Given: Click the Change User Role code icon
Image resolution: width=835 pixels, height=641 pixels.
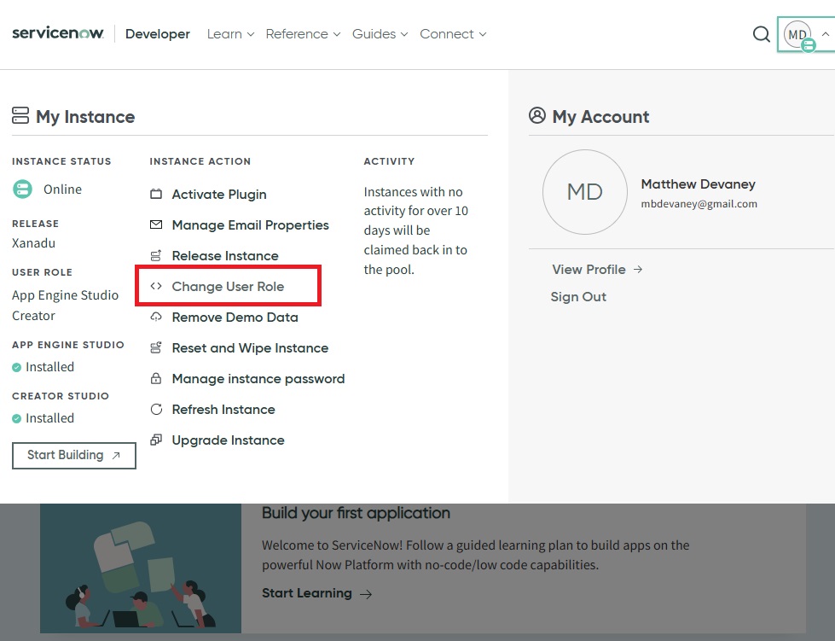Looking at the screenshot, I should pos(156,286).
